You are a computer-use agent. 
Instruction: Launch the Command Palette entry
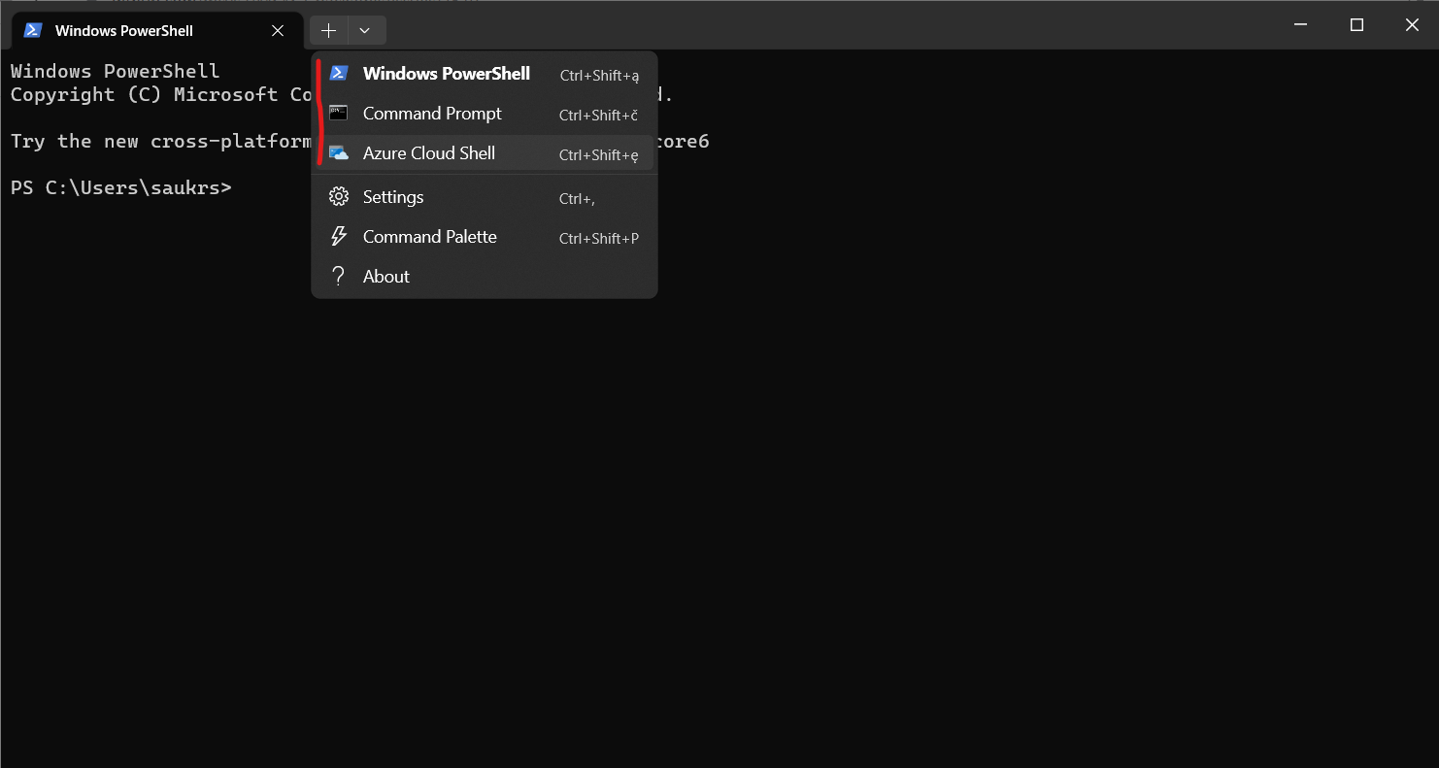tap(429, 236)
